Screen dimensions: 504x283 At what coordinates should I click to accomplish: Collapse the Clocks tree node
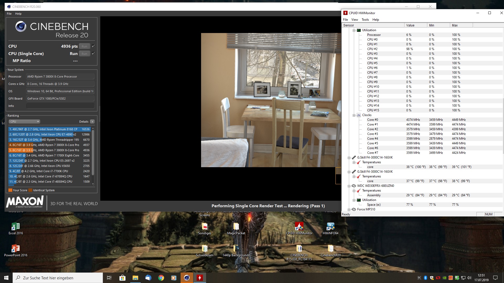pos(354,115)
